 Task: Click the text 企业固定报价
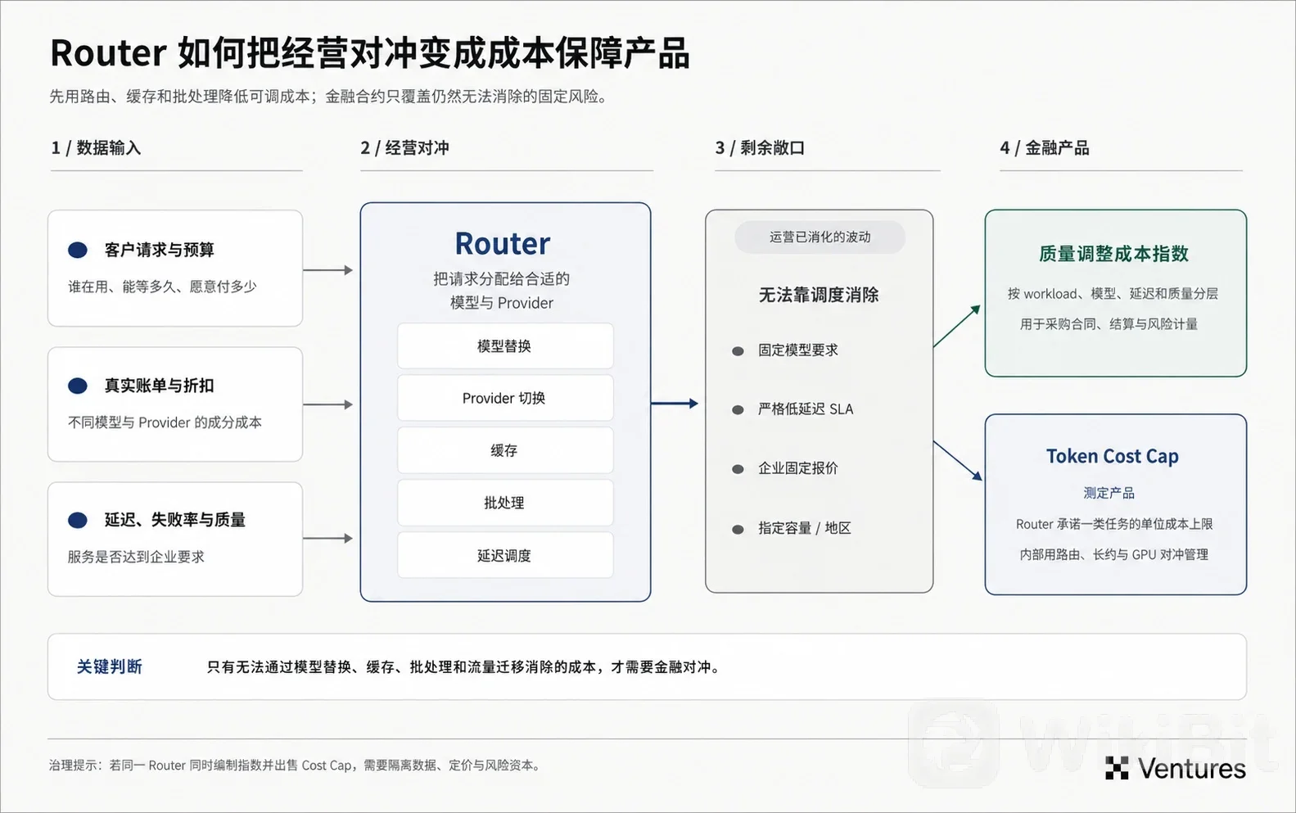click(798, 468)
